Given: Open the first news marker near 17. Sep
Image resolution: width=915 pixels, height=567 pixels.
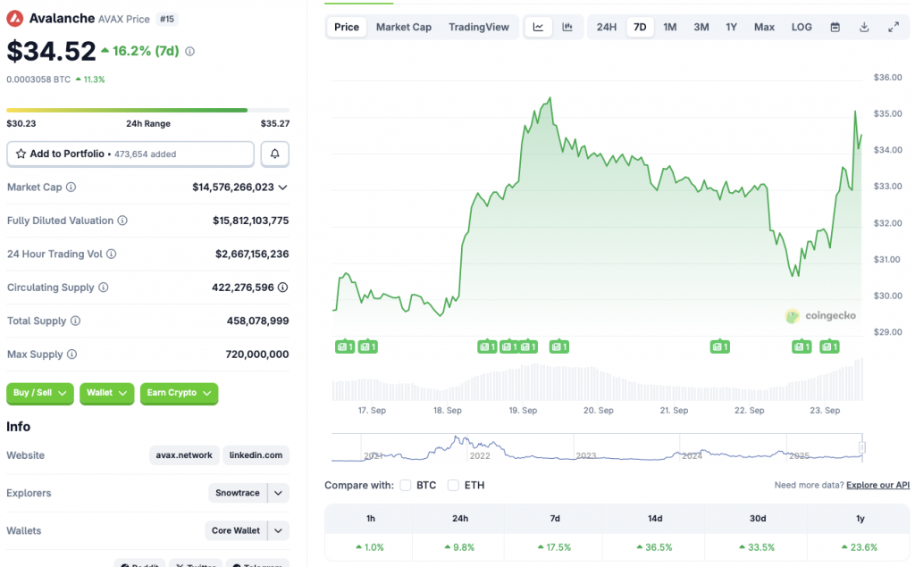Looking at the screenshot, I should (x=345, y=346).
